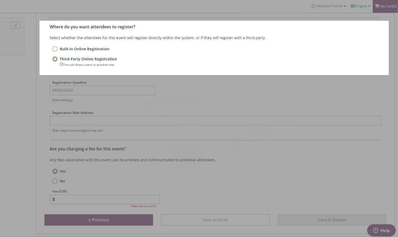The image size is (398, 237).
Task: Click the translate icon beside English
Action: (x=352, y=6)
